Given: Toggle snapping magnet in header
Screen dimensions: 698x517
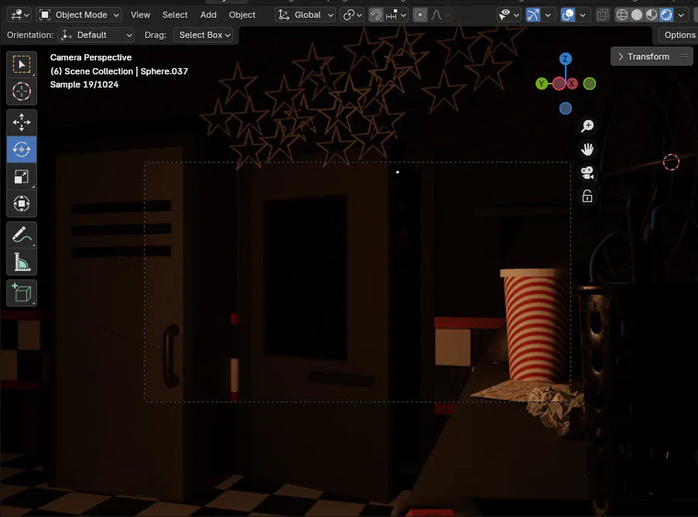Looking at the screenshot, I should point(376,16).
